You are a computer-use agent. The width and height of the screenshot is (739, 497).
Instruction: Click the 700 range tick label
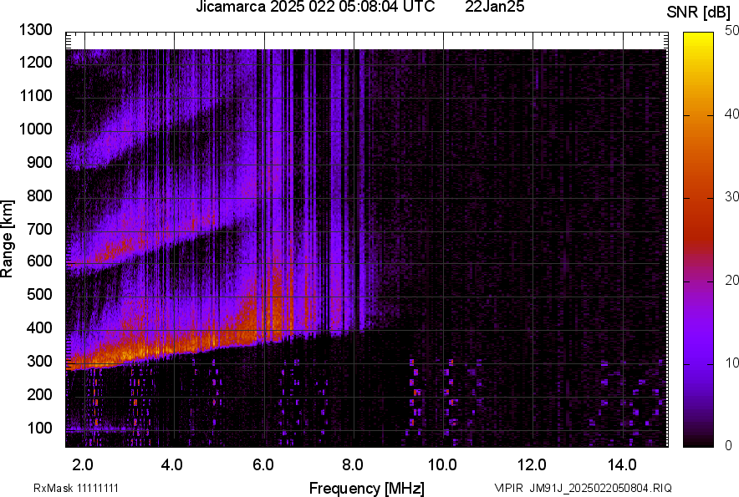point(38,229)
